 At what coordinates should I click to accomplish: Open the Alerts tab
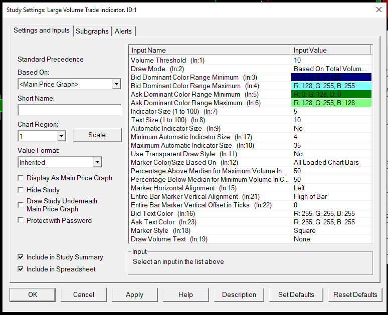click(123, 31)
